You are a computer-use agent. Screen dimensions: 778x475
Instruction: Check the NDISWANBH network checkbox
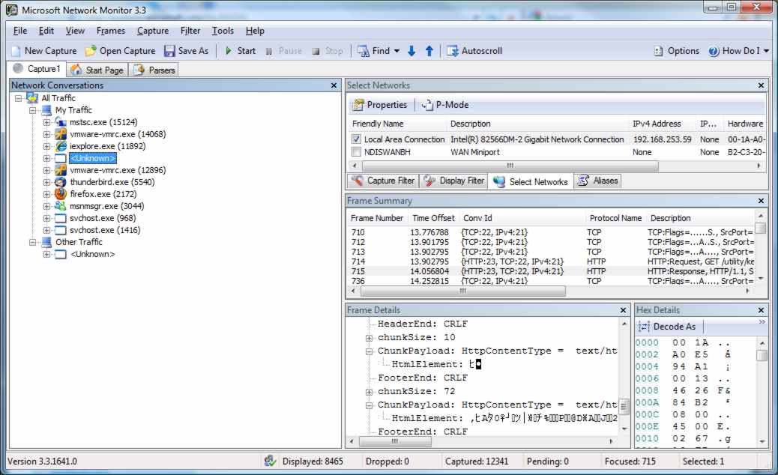pos(356,152)
